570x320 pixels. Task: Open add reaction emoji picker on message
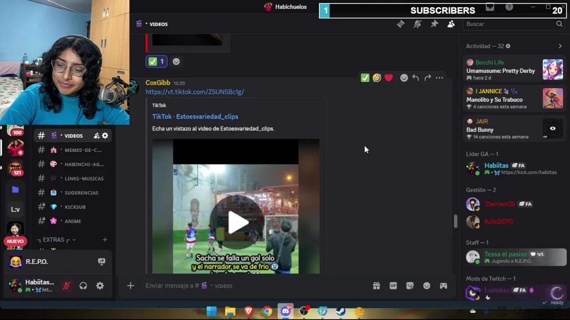tap(404, 78)
